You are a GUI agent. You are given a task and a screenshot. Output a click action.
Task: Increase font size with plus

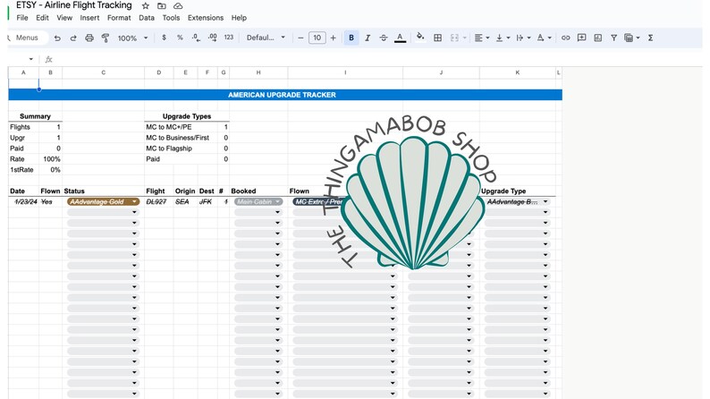coord(334,38)
